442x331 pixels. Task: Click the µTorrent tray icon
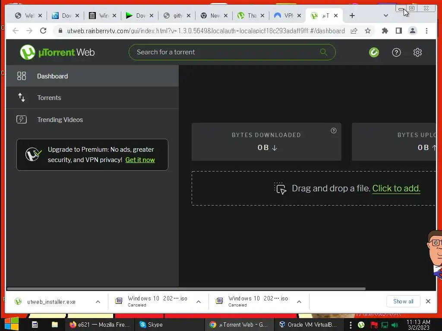361,325
